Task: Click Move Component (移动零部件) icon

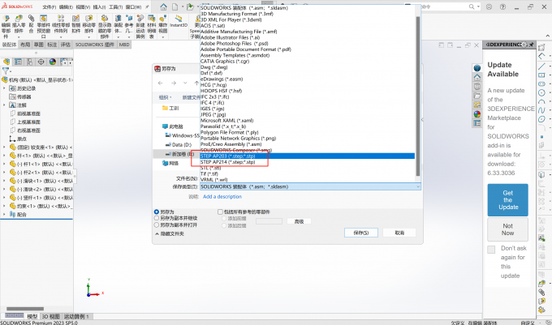Action: pos(89,19)
